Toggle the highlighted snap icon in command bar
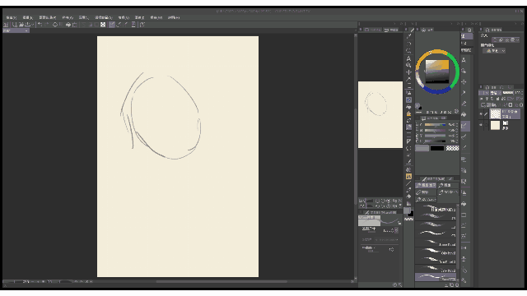The image size is (527, 296). point(112,25)
